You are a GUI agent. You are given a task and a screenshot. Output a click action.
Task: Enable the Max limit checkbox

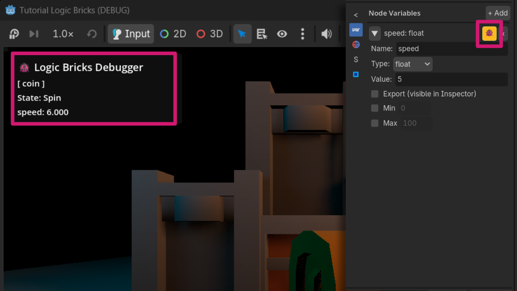point(375,123)
